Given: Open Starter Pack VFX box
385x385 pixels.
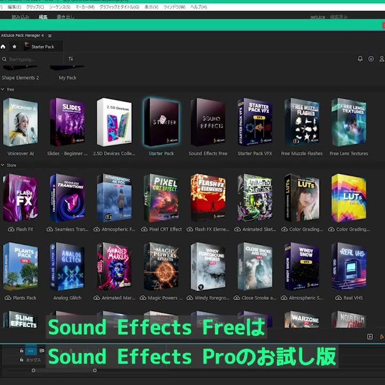Looking at the screenshot, I should pos(255,122).
